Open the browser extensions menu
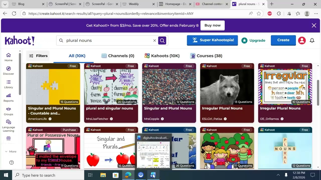The width and height of the screenshot is (321, 180). coord(279,13)
